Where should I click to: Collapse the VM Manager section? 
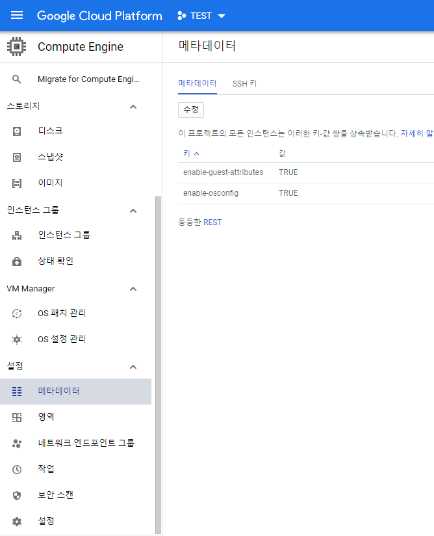click(x=133, y=289)
